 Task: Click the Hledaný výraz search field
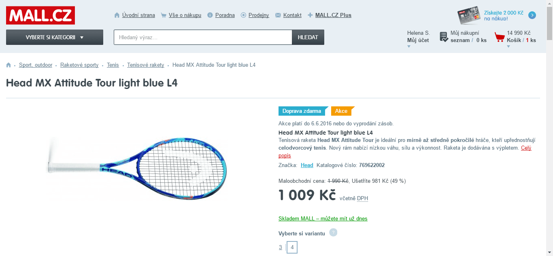[202, 37]
